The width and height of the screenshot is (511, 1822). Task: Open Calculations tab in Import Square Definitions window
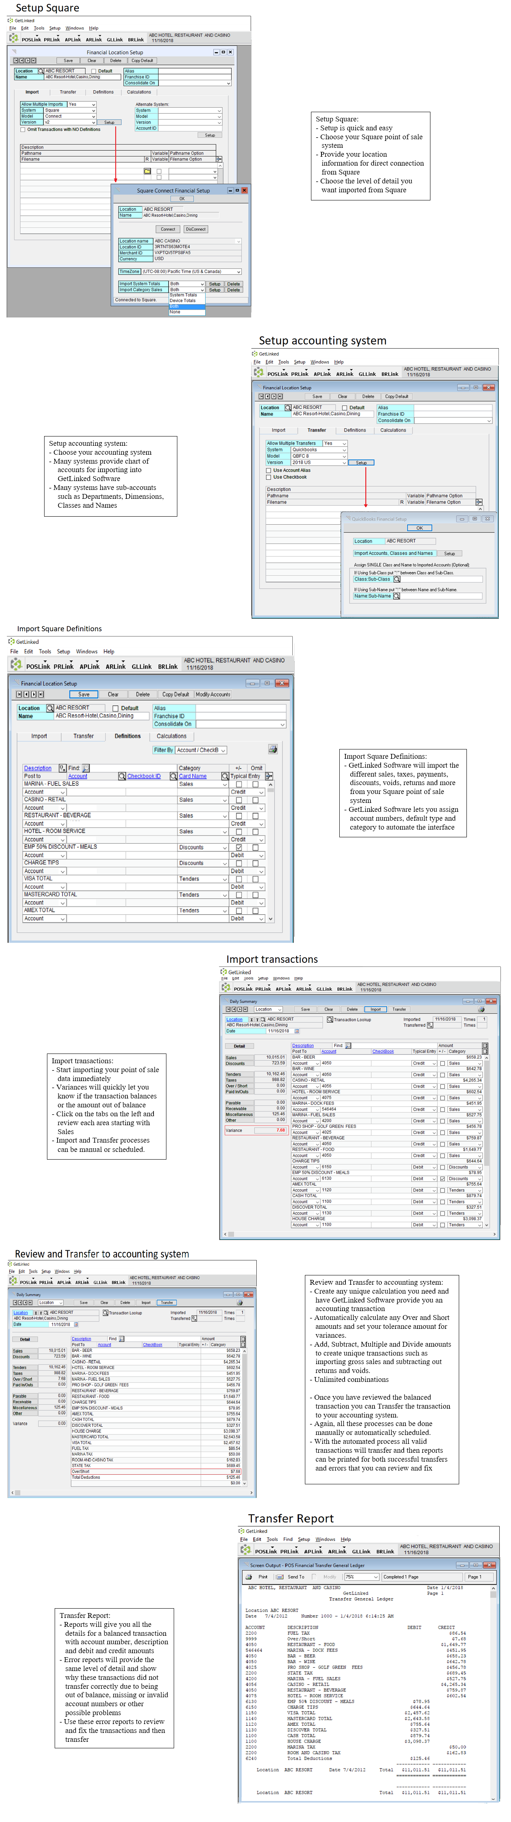coord(171,736)
